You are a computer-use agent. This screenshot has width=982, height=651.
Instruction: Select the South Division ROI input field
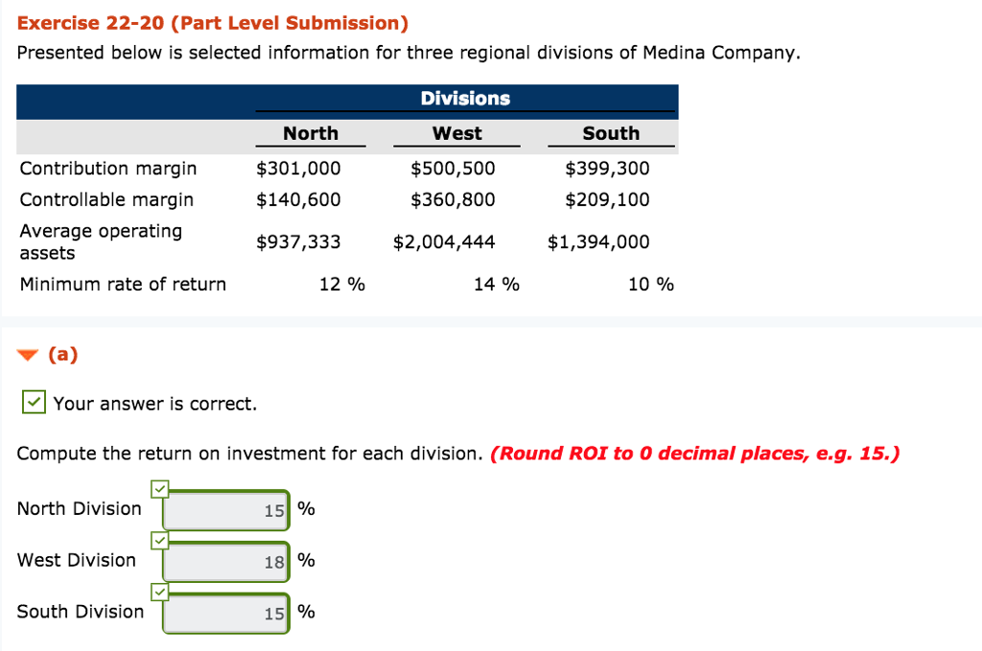click(x=226, y=614)
